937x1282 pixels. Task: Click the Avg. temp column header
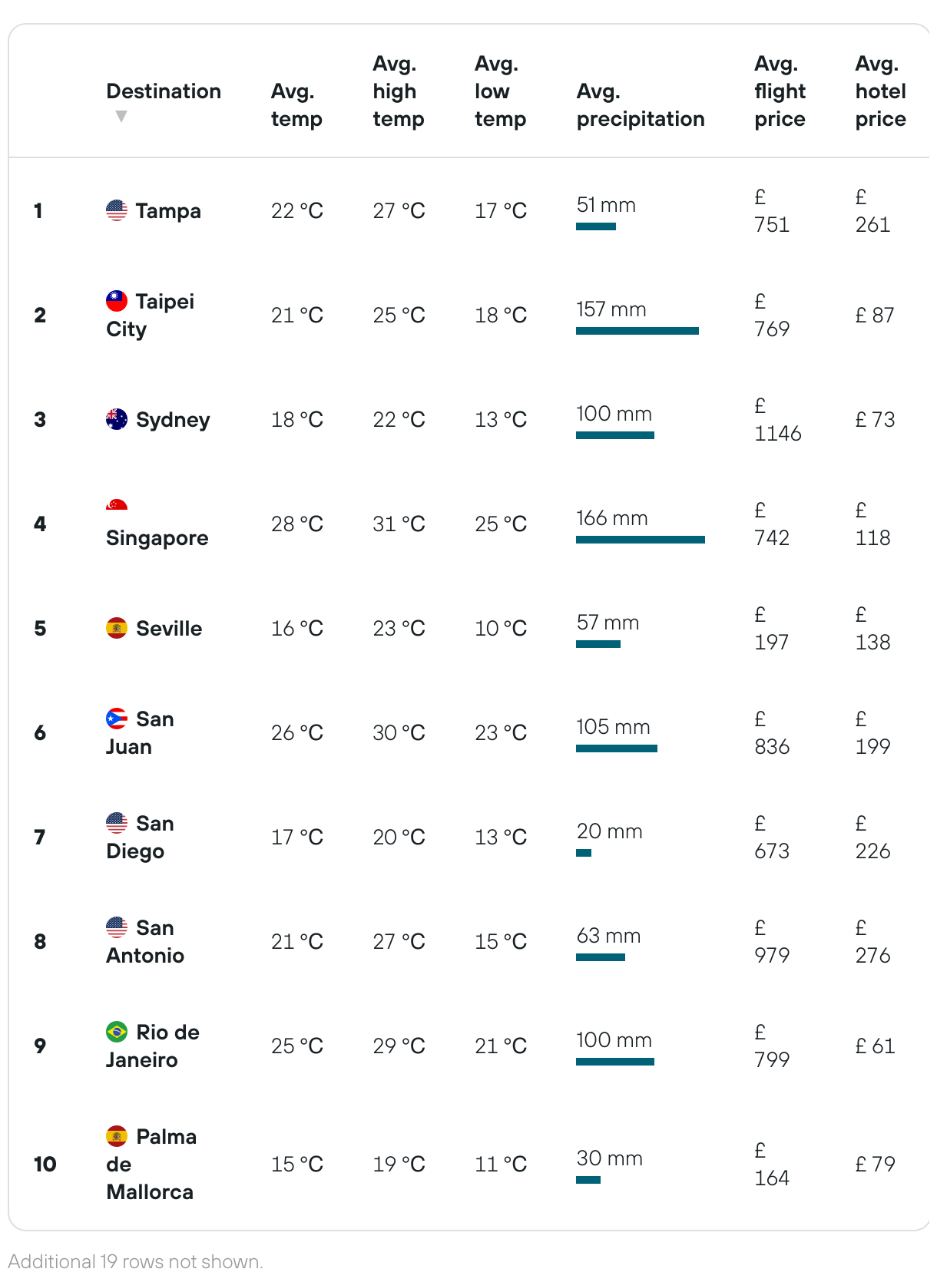[x=296, y=105]
